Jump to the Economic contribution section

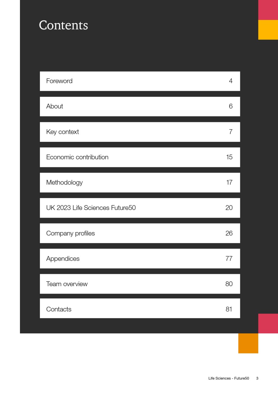point(140,157)
